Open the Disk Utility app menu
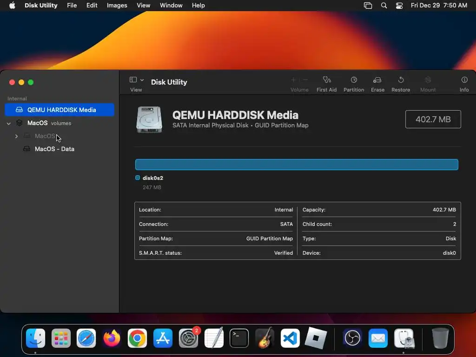Image resolution: width=476 pixels, height=357 pixels. 41,6
